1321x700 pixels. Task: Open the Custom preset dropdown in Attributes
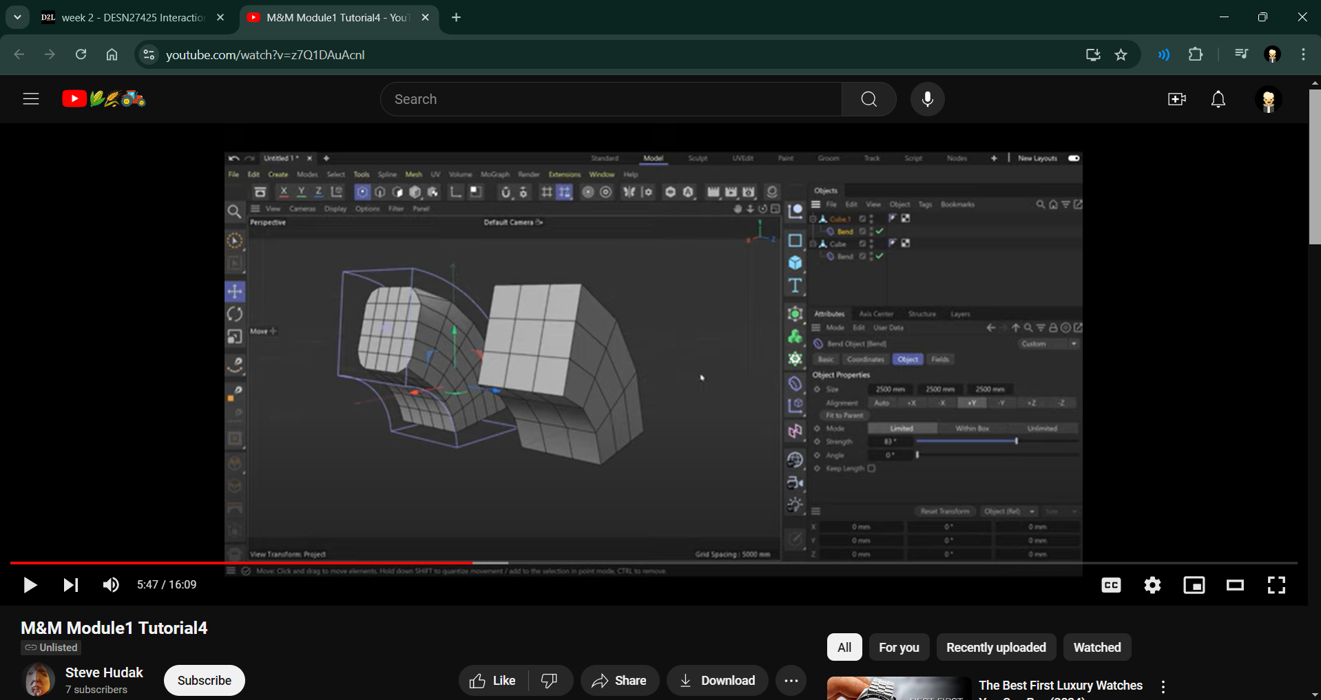click(x=1073, y=343)
